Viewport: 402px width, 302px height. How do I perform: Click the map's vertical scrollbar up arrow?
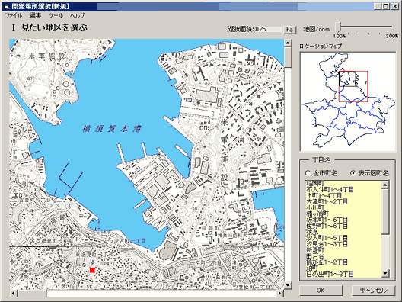288,43
